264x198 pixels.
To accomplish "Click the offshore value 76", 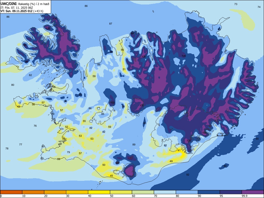I will 35,126.
